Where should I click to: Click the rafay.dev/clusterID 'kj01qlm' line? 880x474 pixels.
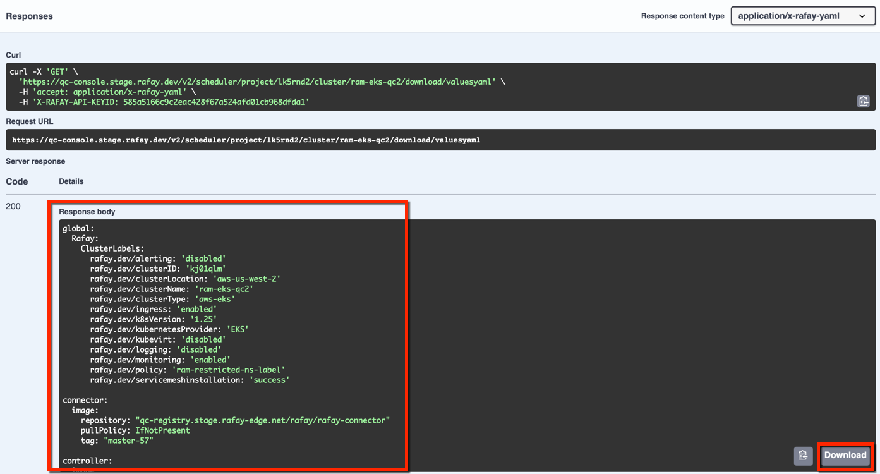click(x=158, y=269)
